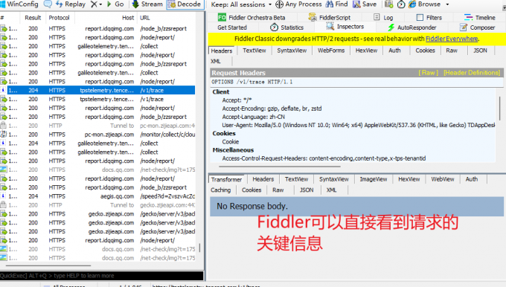The image size is (506, 287).
Task: Click the Browse button
Action: coord(424,4)
